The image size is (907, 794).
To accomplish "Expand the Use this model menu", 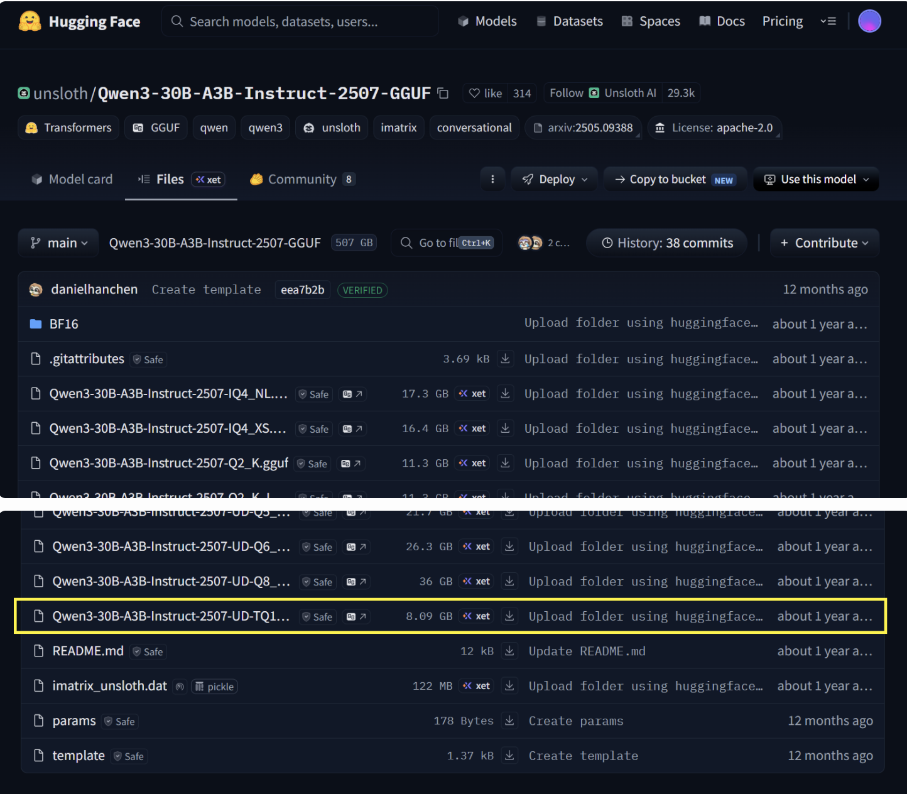I will coord(816,180).
